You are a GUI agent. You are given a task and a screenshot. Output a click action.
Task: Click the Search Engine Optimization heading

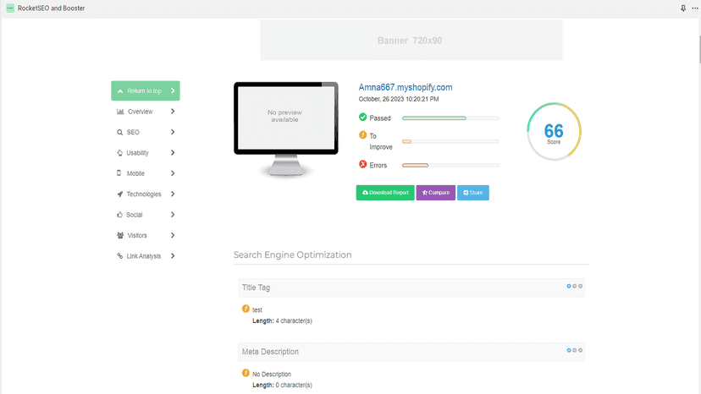pyautogui.click(x=292, y=254)
